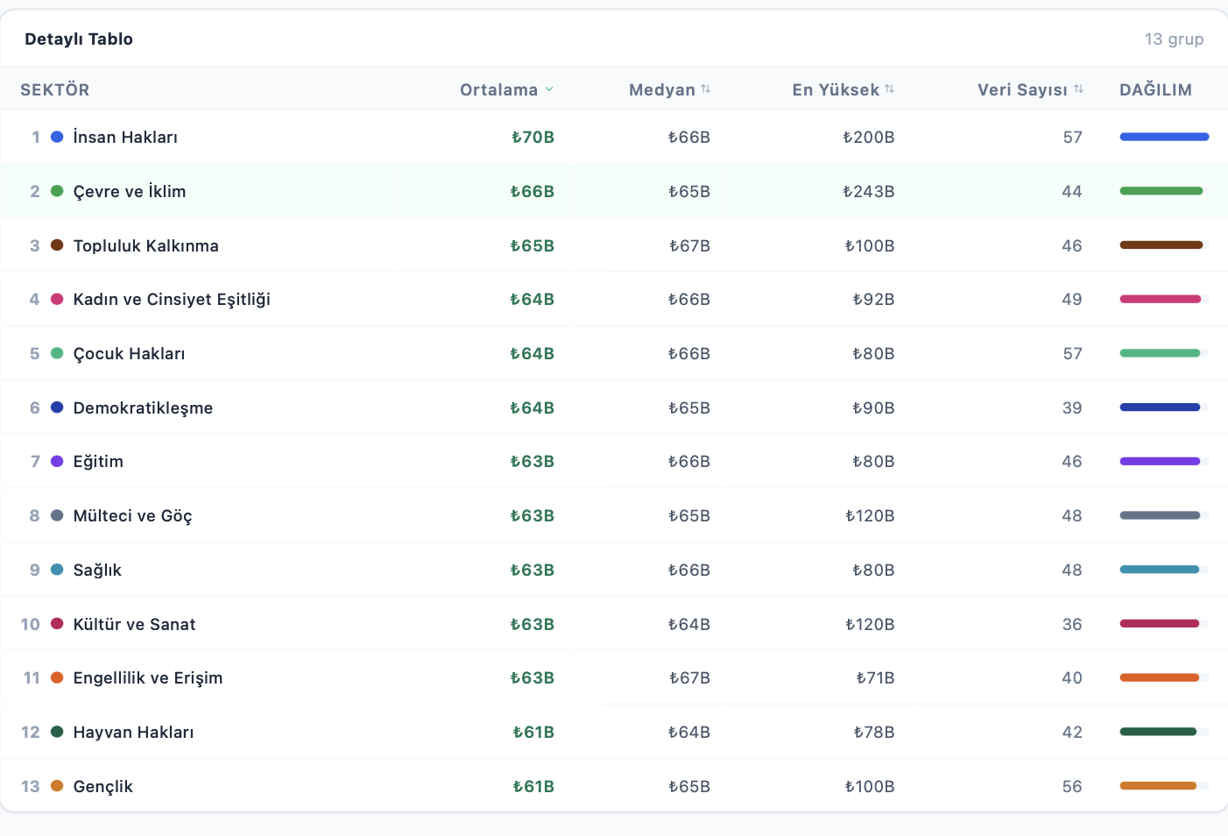Click the DAĞILIM column header
The height and width of the screenshot is (836, 1228).
pyautogui.click(x=1155, y=89)
